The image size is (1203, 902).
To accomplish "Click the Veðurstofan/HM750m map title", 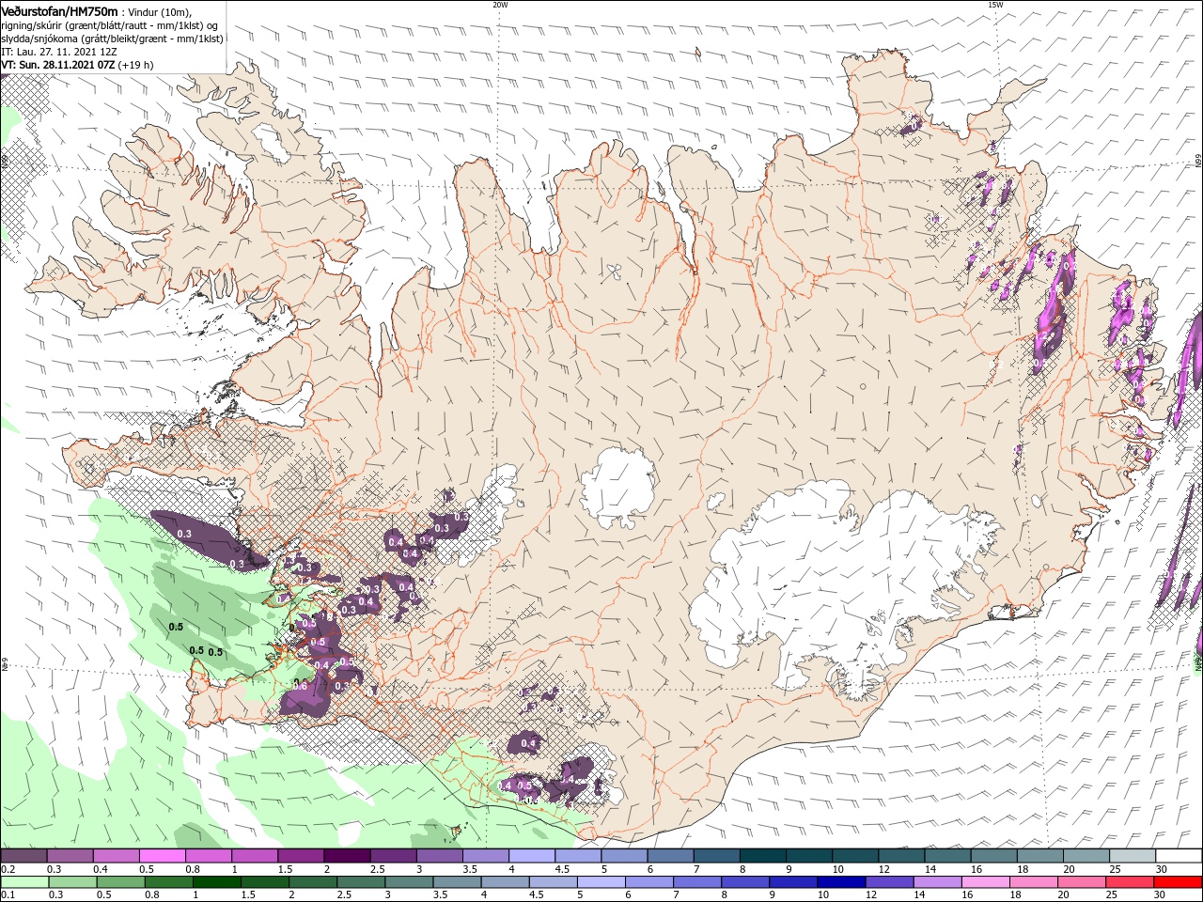I will pyautogui.click(x=60, y=10).
